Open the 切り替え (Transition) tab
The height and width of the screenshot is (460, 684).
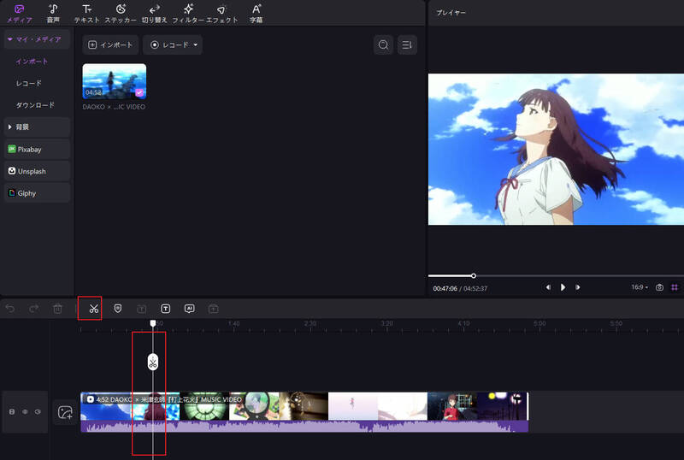point(155,14)
